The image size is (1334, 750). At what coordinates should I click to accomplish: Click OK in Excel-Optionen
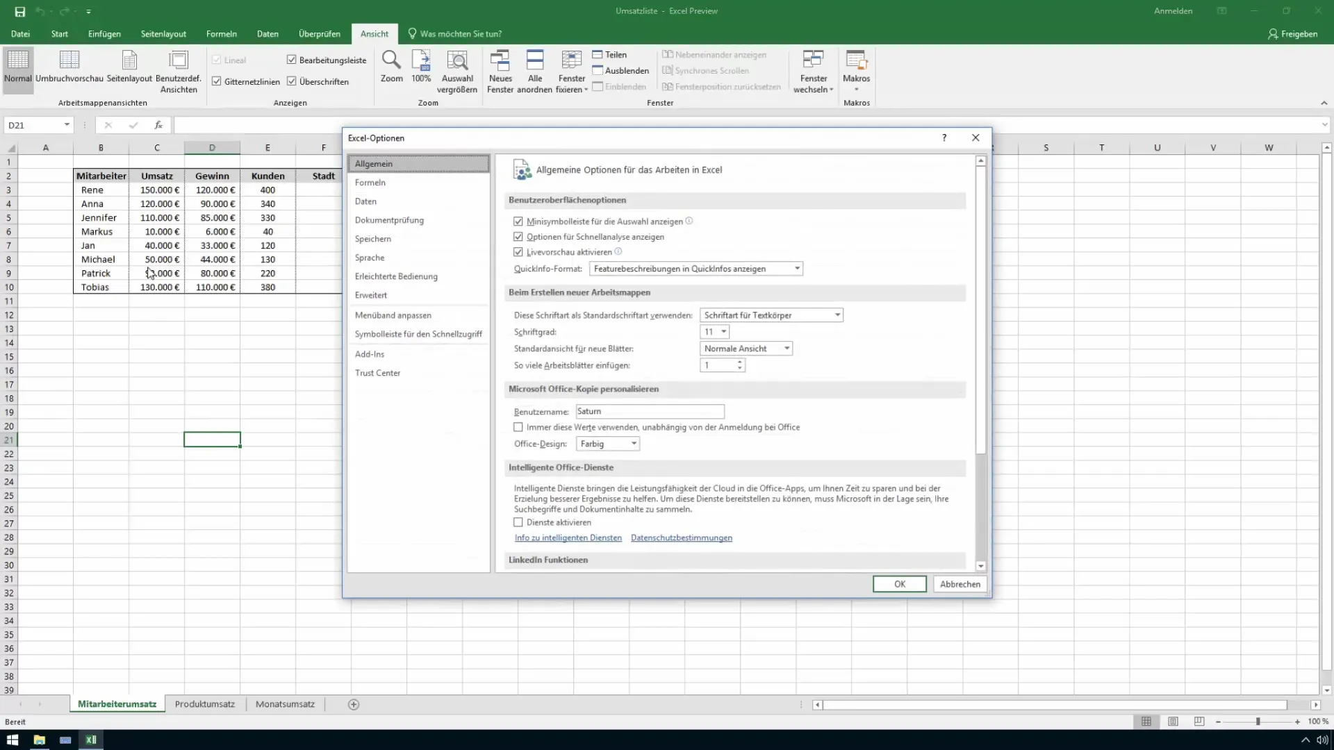click(x=900, y=584)
